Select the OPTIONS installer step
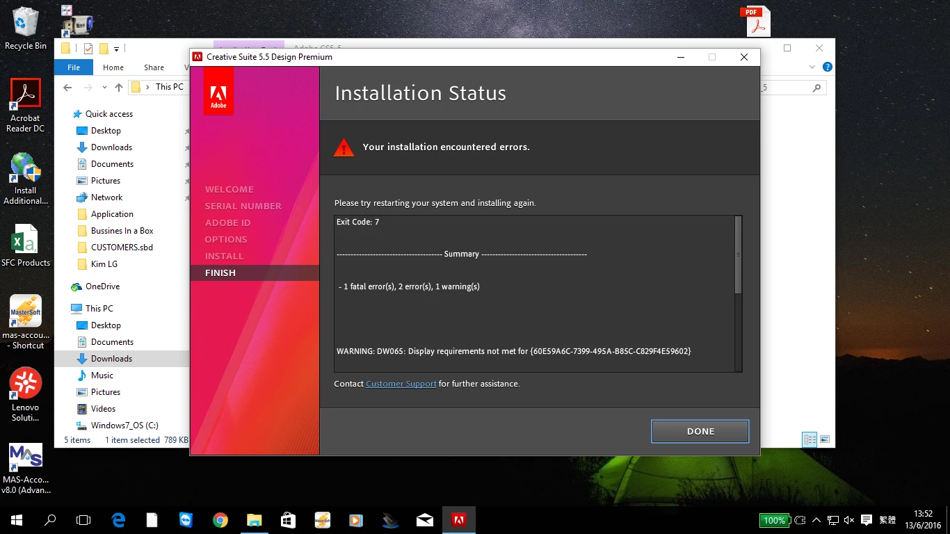Screen dimensions: 950x534 click(226, 239)
